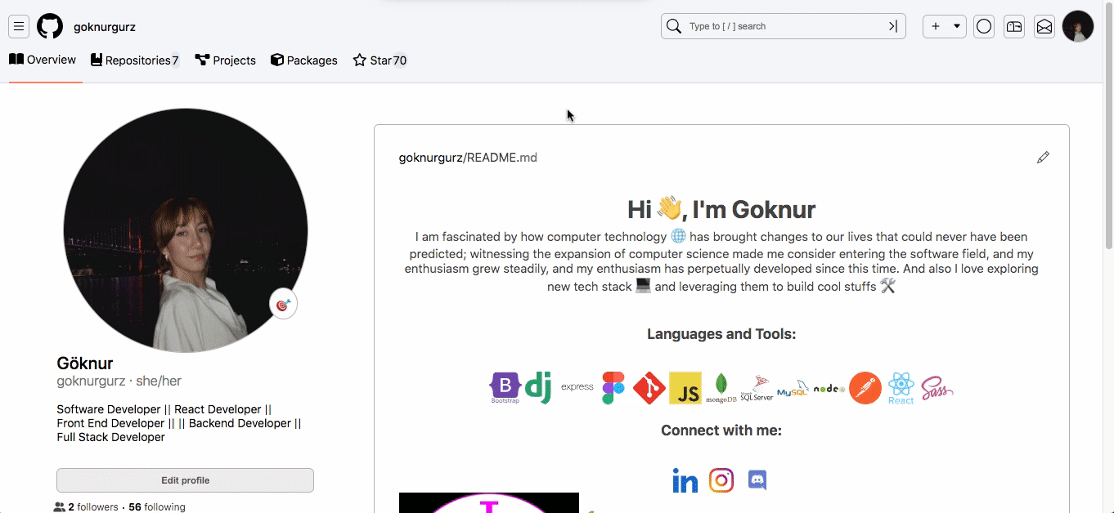Click the Node.js logo icon
1114x513 pixels.
829,389
